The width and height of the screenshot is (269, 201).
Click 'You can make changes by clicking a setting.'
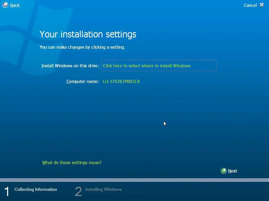pyautogui.click(x=82, y=47)
